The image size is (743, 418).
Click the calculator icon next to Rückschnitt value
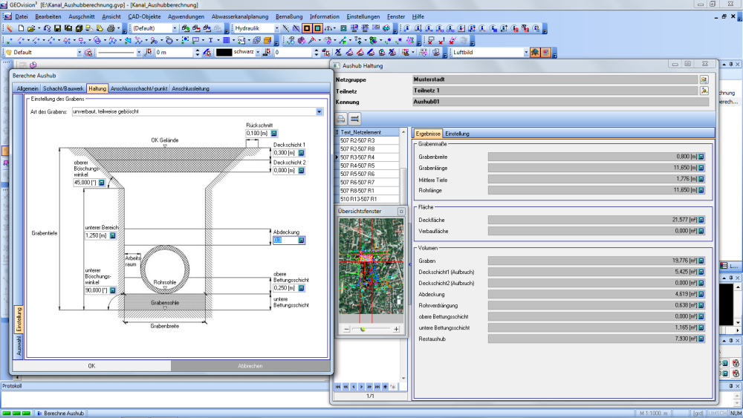pos(274,134)
